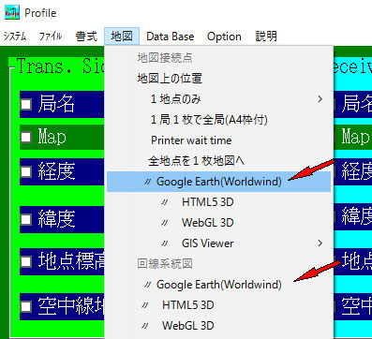372x339 pixels.
Task: Click the Profile app icon in title bar
Action: (x=12, y=13)
